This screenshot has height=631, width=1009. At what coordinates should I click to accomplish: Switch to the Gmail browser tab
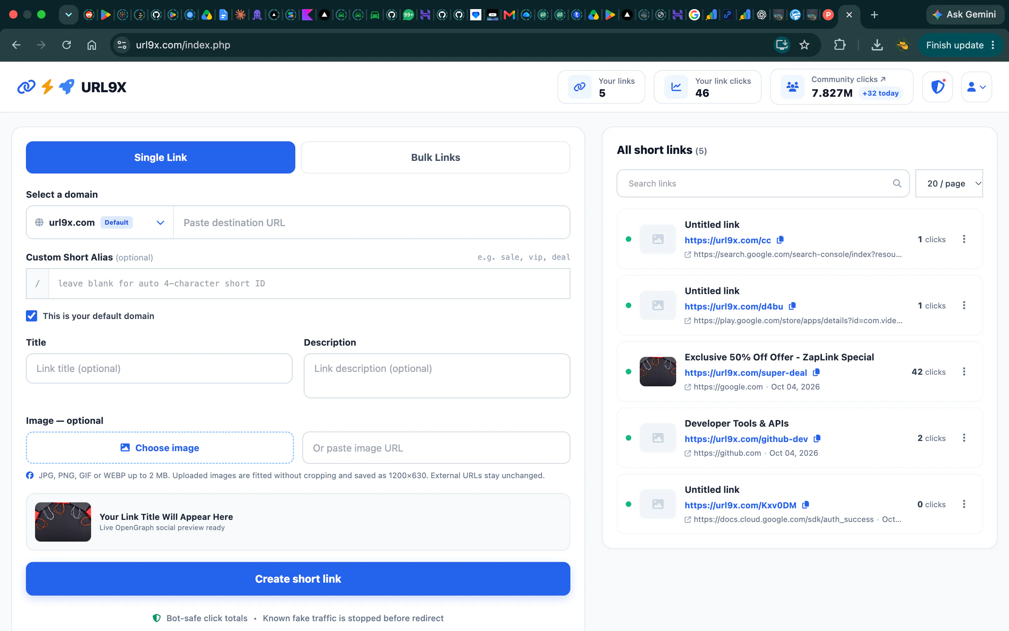click(509, 15)
